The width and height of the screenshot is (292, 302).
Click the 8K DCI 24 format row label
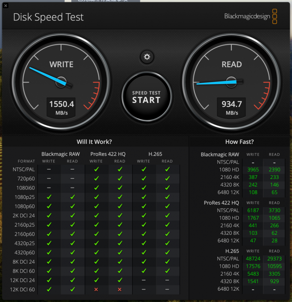tap(24, 262)
